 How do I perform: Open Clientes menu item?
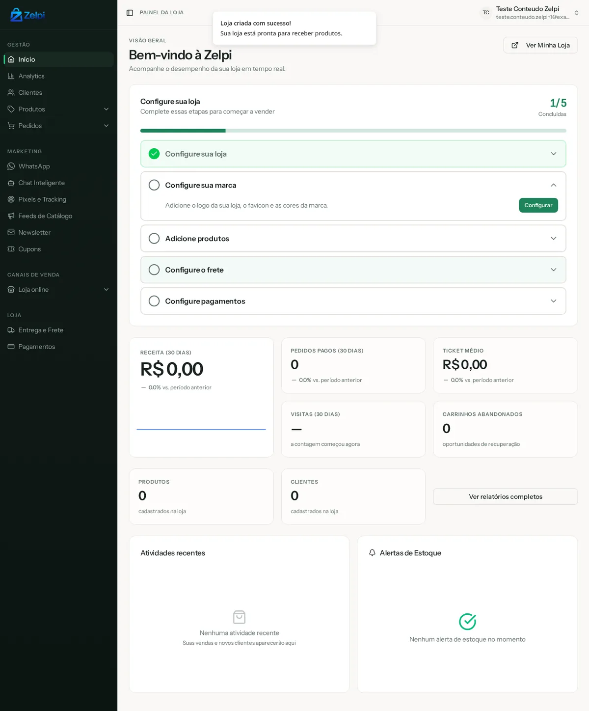pyautogui.click(x=58, y=92)
